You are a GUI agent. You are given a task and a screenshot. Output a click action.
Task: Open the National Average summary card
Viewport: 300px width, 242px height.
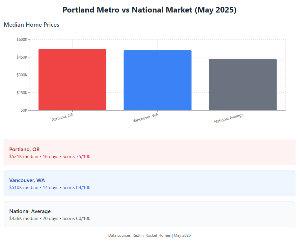tap(150, 214)
